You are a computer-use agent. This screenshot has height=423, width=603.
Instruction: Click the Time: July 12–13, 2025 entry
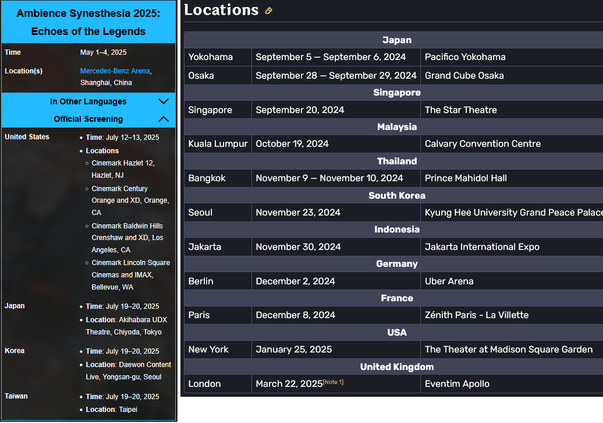click(x=122, y=138)
